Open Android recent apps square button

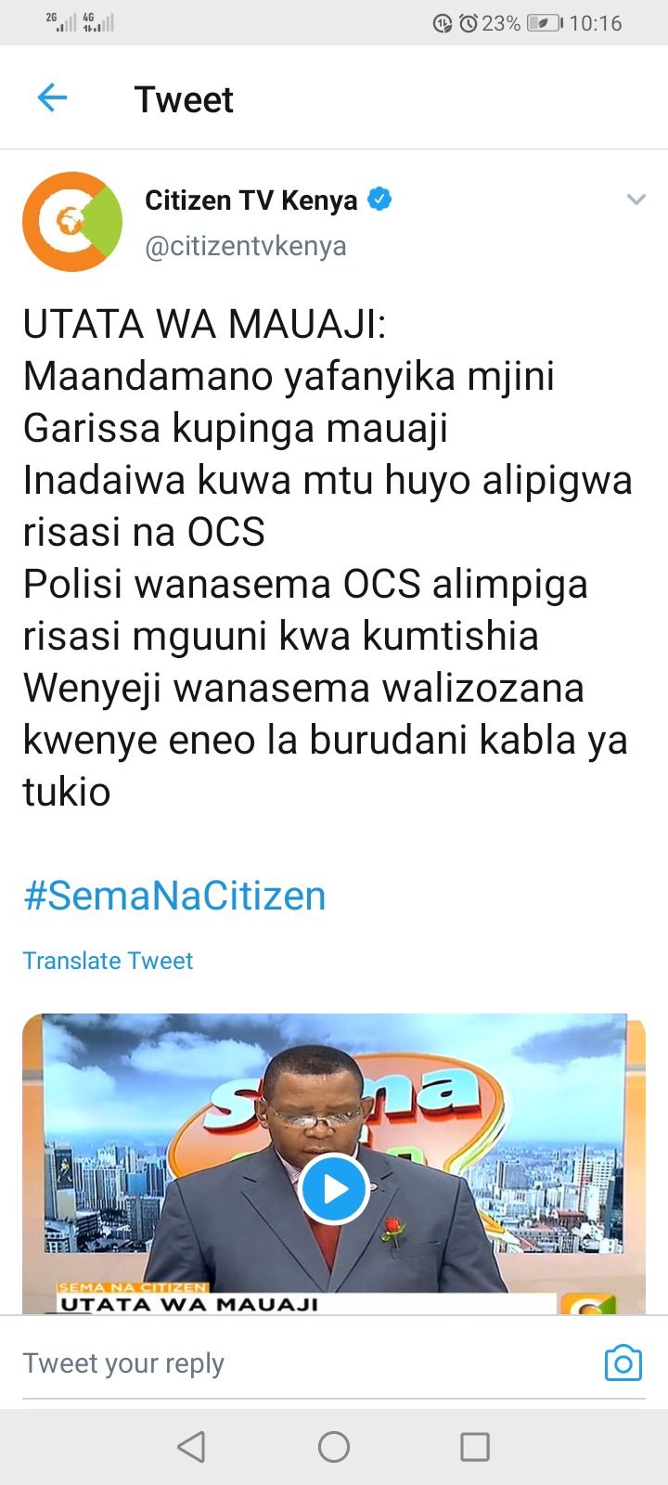tap(475, 1446)
